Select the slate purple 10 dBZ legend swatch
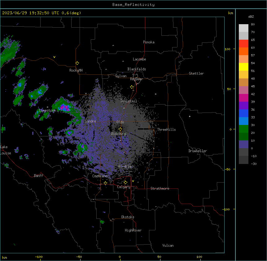This screenshot has width=267, height=261. tap(243, 144)
